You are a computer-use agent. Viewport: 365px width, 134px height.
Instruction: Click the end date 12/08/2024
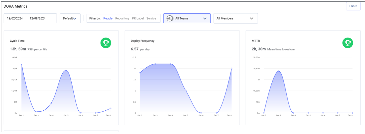(x=38, y=18)
